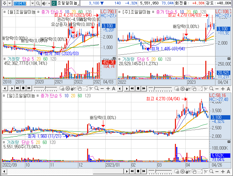Open weekly chart layout grid icon
Screen dimensions: 233x176
pyautogui.click(x=177, y=89)
